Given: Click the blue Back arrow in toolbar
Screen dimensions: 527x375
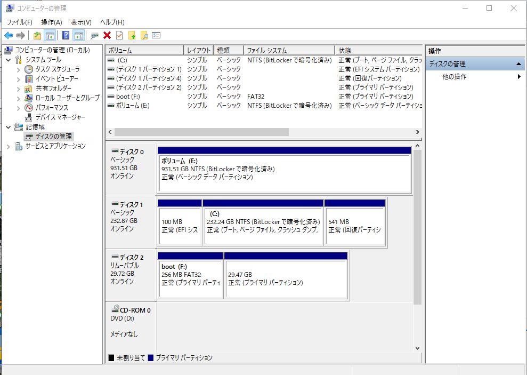Looking at the screenshot, I should [9, 36].
